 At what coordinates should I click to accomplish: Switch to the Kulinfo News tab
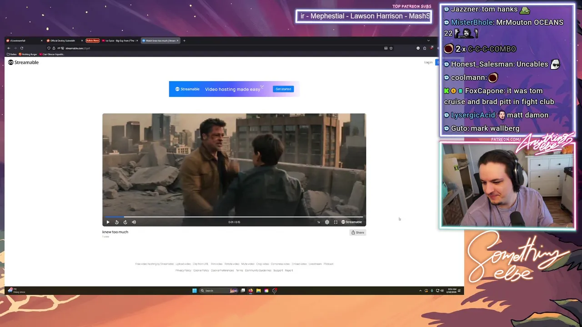[x=93, y=40]
